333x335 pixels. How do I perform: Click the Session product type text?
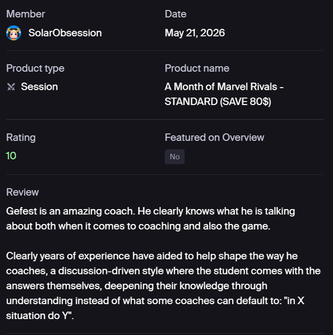40,86
